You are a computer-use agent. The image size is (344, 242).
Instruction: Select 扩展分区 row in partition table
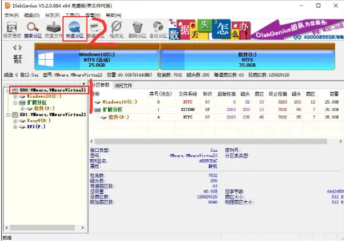(217, 110)
